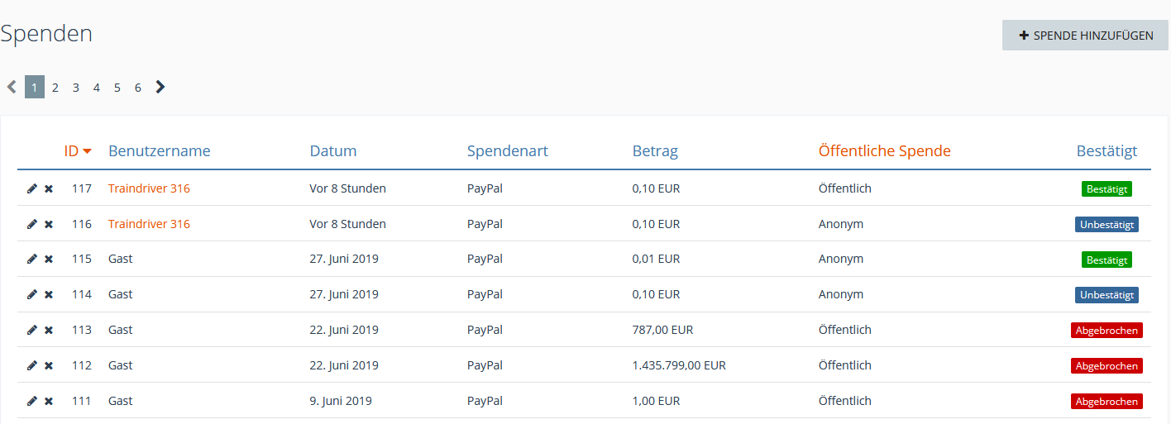Edit donation 114 with pencil icon
The image size is (1171, 424).
[32, 294]
